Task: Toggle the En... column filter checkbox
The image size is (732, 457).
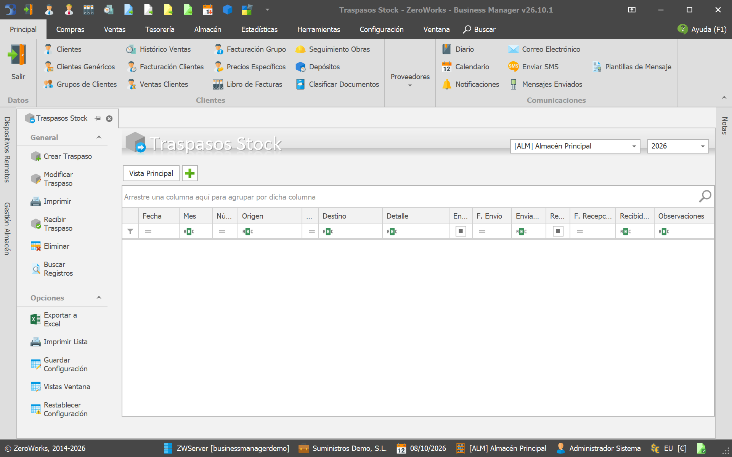Action: click(x=461, y=231)
